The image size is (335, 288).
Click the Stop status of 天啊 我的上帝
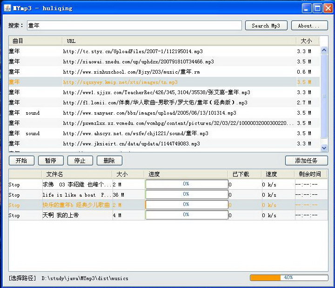point(14,215)
